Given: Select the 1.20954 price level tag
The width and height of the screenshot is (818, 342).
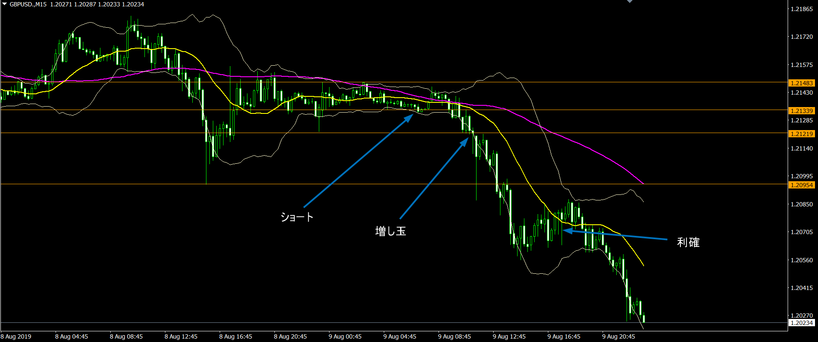Looking at the screenshot, I should 801,185.
